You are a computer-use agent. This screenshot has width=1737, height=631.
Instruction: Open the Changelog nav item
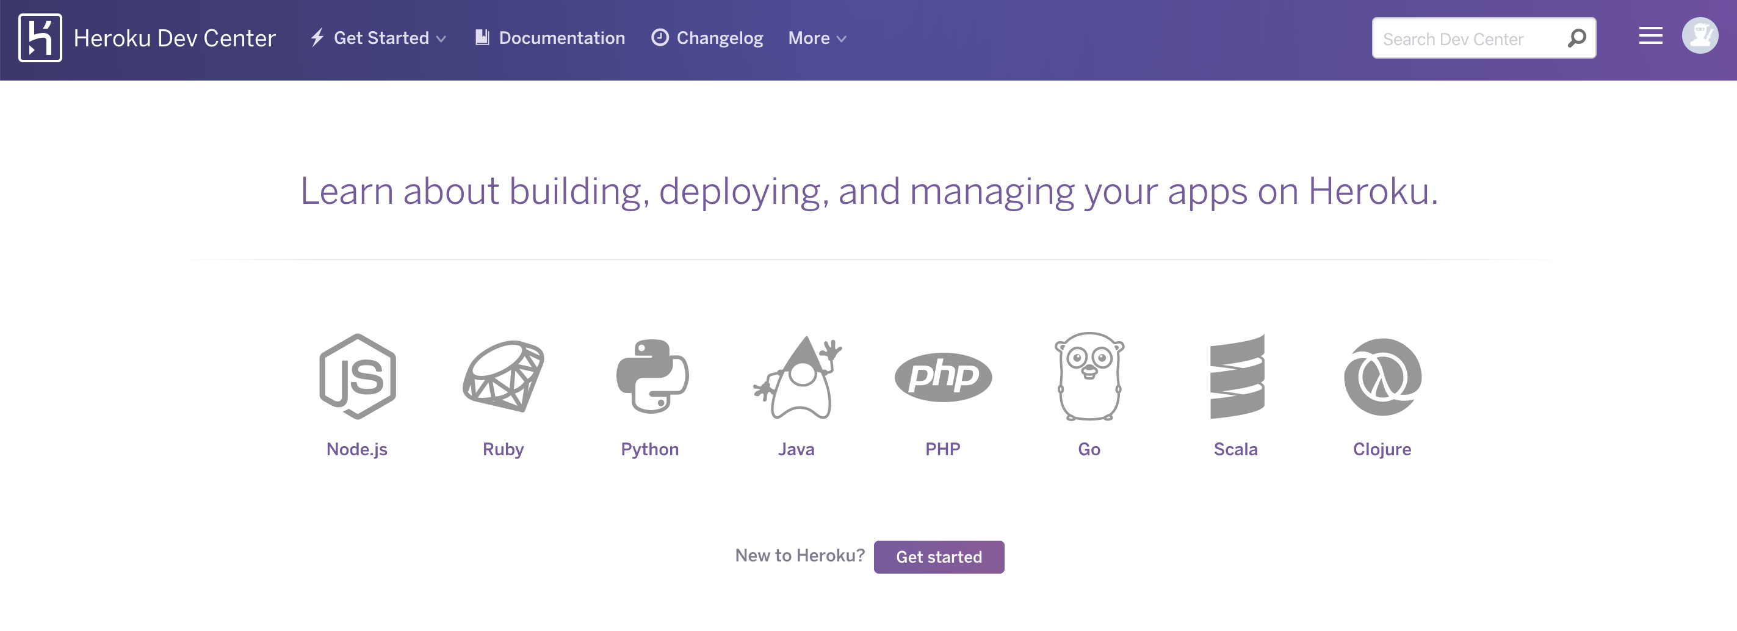point(707,38)
